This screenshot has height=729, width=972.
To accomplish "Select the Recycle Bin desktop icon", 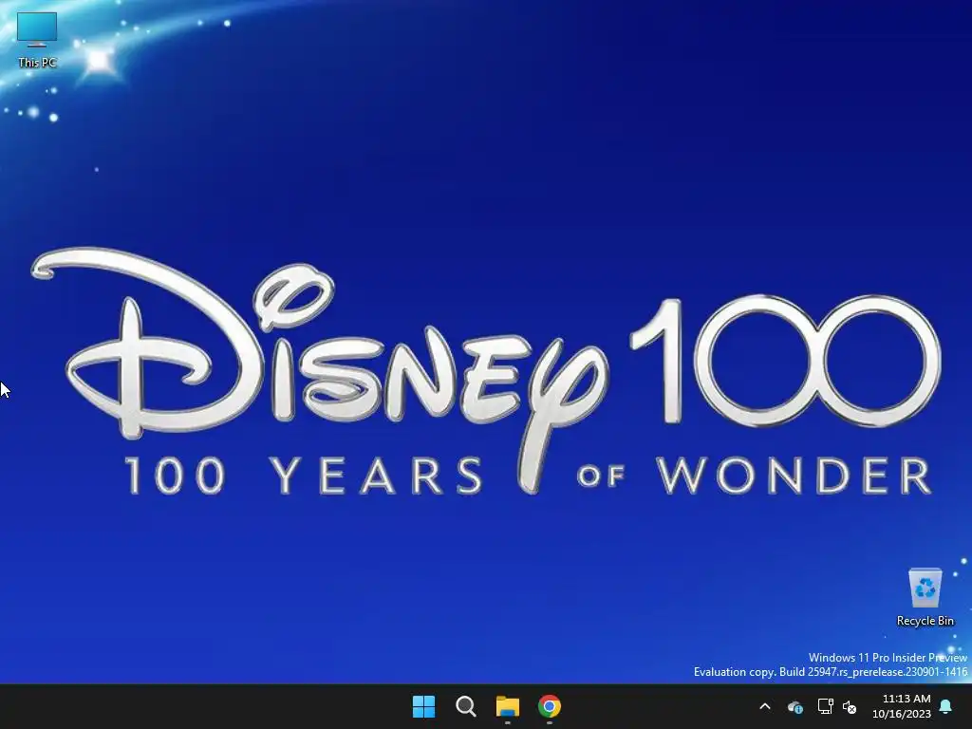I will pyautogui.click(x=925, y=597).
